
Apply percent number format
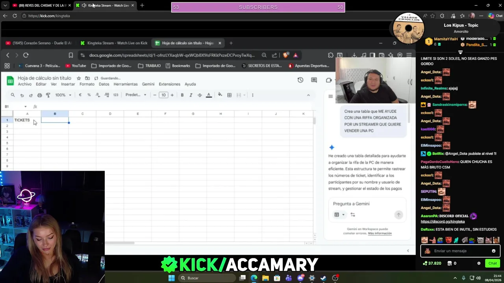[89, 95]
